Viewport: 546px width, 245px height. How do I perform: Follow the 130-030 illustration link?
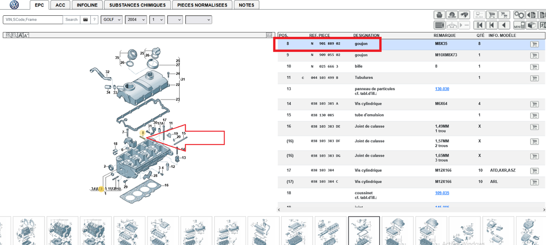point(442,89)
